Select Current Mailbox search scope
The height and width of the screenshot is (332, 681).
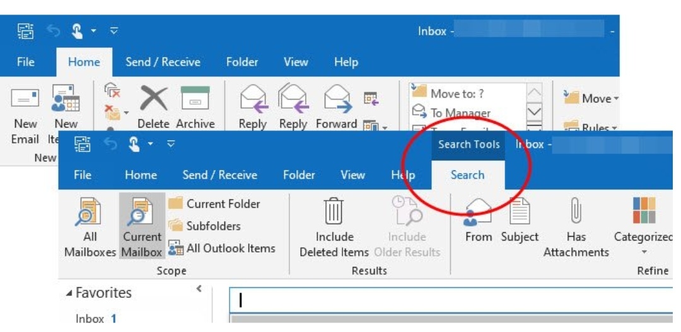tap(142, 226)
